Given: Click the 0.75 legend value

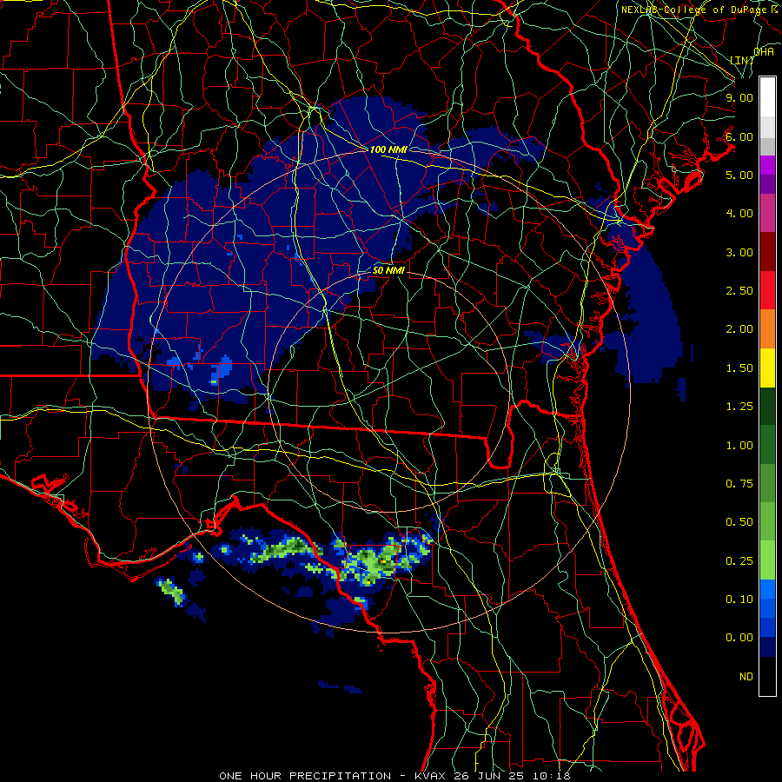Looking at the screenshot, I should (x=739, y=484).
